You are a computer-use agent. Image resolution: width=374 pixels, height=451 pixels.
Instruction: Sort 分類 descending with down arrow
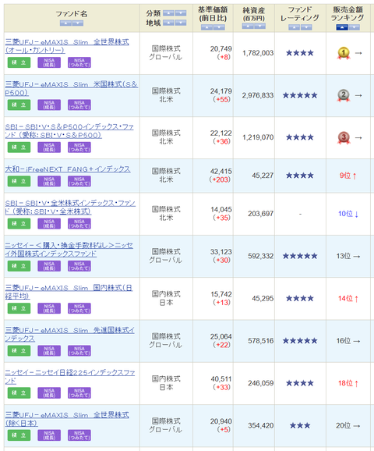pos(181,13)
